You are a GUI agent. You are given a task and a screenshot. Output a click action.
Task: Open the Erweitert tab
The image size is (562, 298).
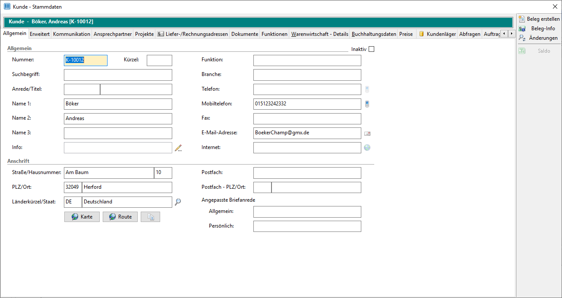tap(40, 34)
